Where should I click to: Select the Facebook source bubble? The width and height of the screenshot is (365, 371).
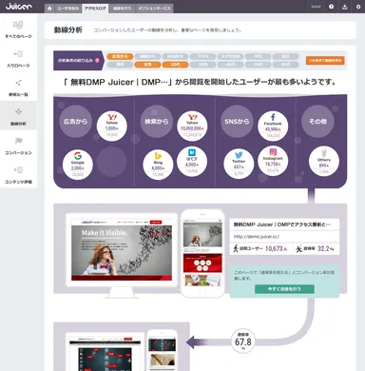click(x=273, y=127)
